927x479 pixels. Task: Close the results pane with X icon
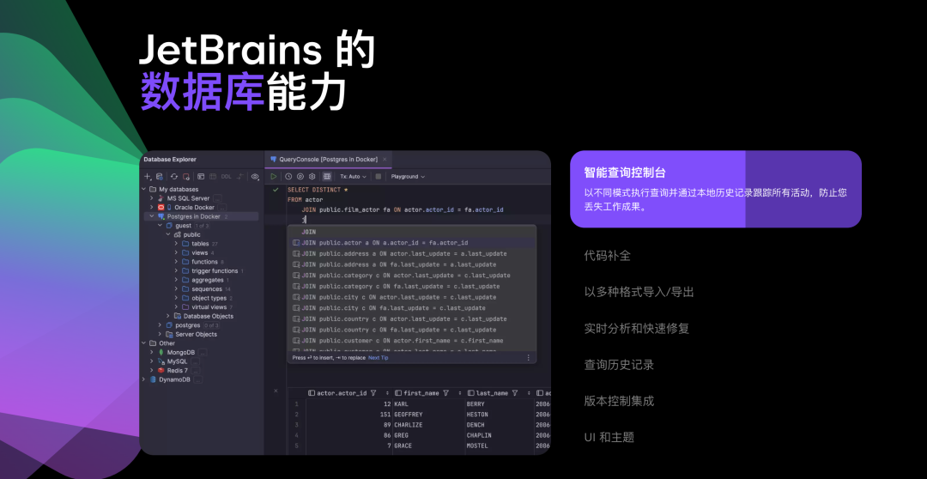(x=276, y=391)
